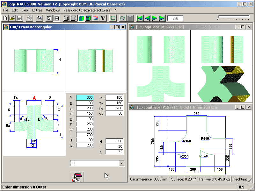Click the N input field showing 72
Viewport: 255px width, 191px height.
pyautogui.click(x=114, y=152)
